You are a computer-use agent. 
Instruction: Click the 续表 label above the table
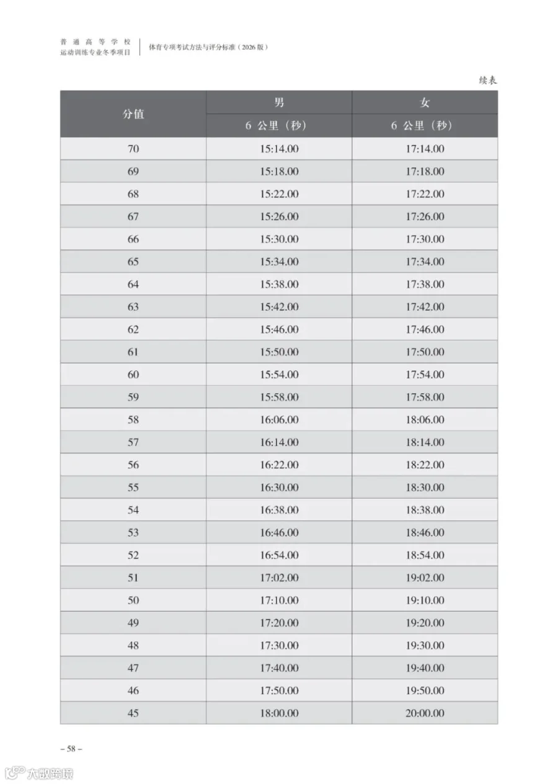pyautogui.click(x=488, y=80)
